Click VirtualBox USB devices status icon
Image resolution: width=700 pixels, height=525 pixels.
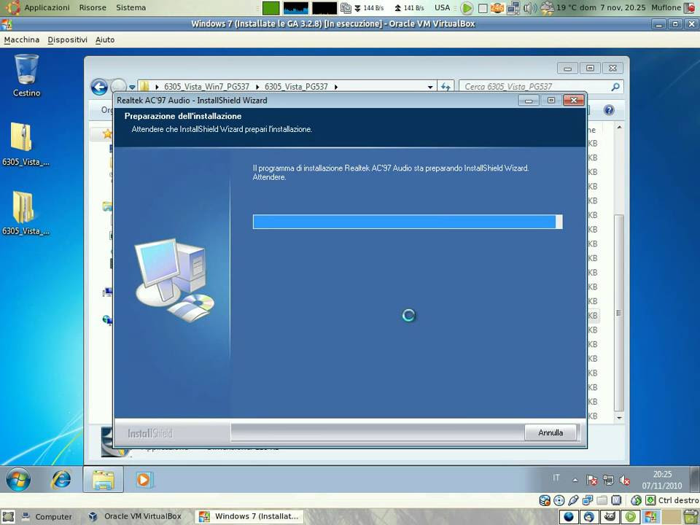(573, 500)
